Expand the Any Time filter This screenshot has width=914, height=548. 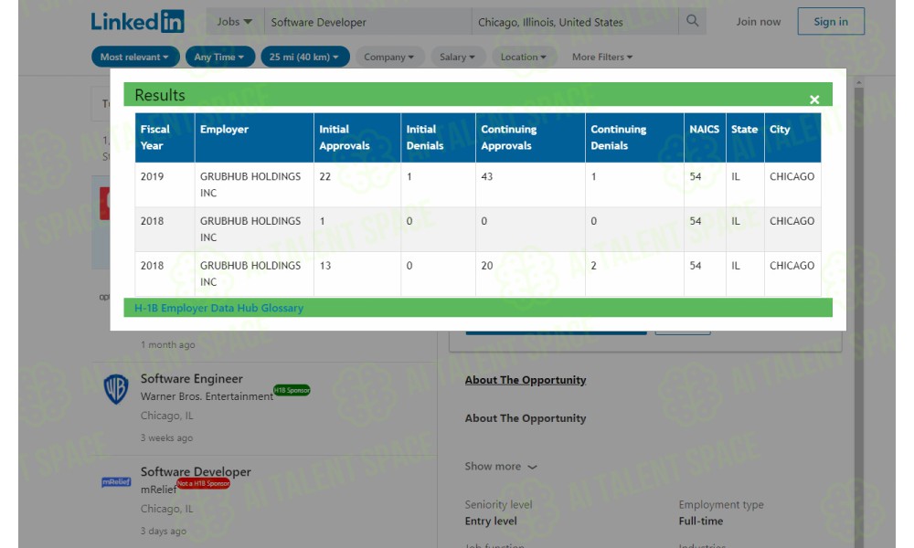click(x=219, y=57)
